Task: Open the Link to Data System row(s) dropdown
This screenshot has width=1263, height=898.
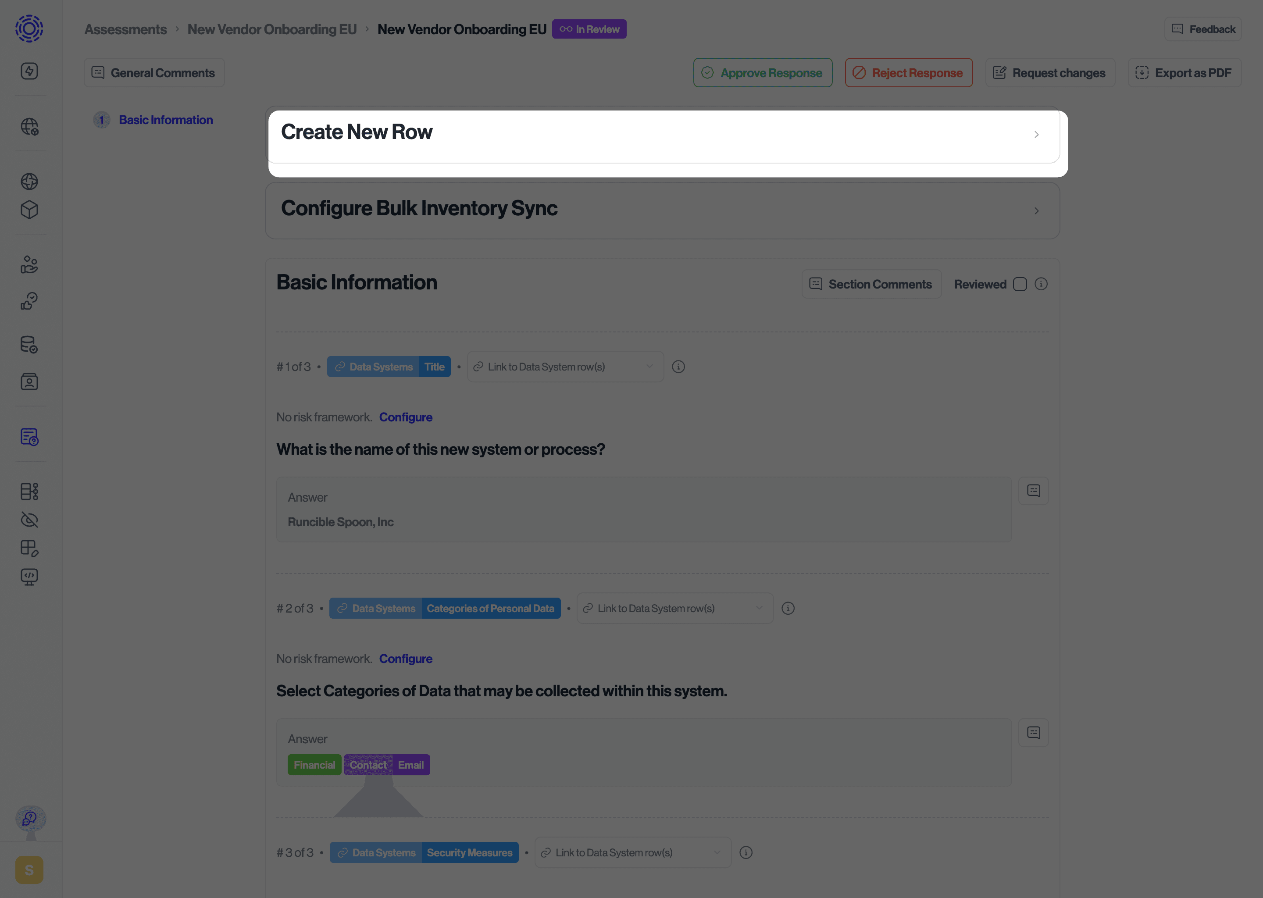Action: pyautogui.click(x=564, y=366)
